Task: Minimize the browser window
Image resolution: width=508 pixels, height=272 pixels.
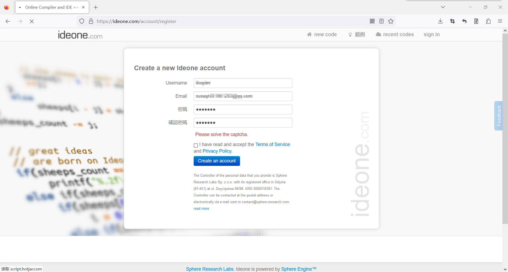Action: point(470,7)
